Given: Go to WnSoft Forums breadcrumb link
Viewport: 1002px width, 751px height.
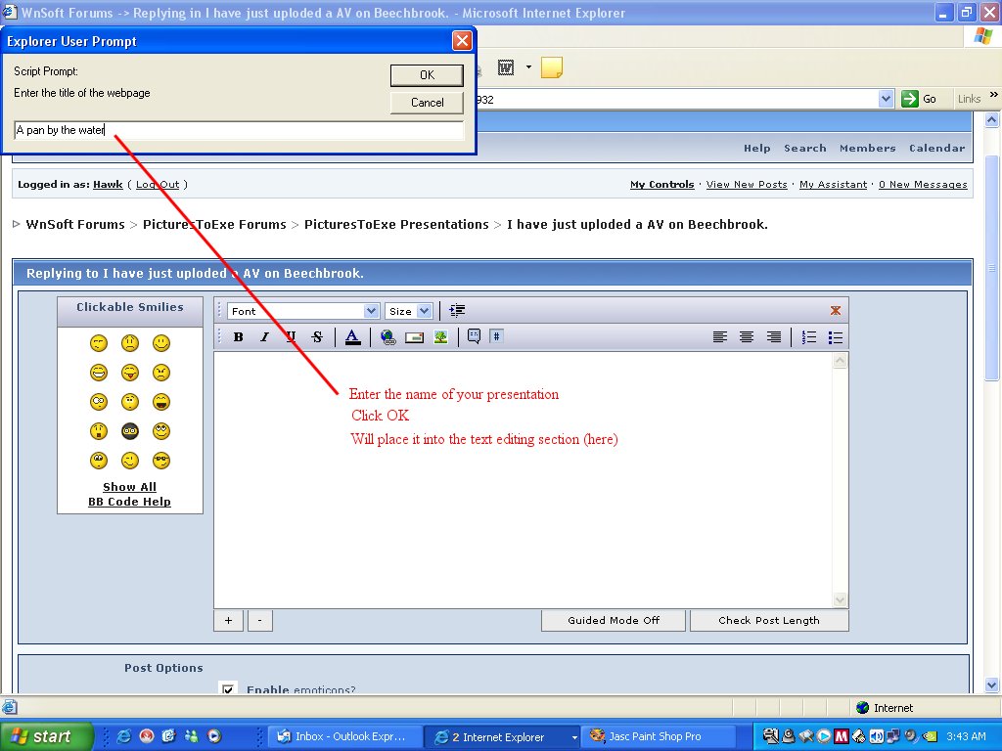Looking at the screenshot, I should click(x=75, y=224).
